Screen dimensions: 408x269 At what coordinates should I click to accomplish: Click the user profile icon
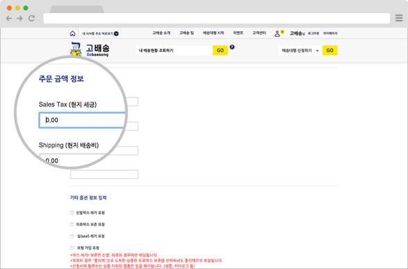[277, 34]
